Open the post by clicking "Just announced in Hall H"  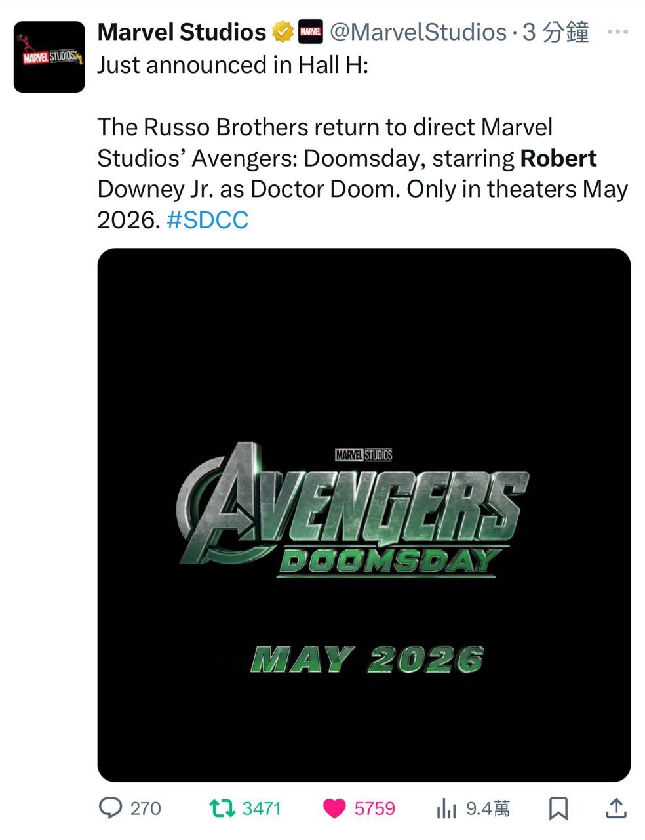tap(233, 65)
